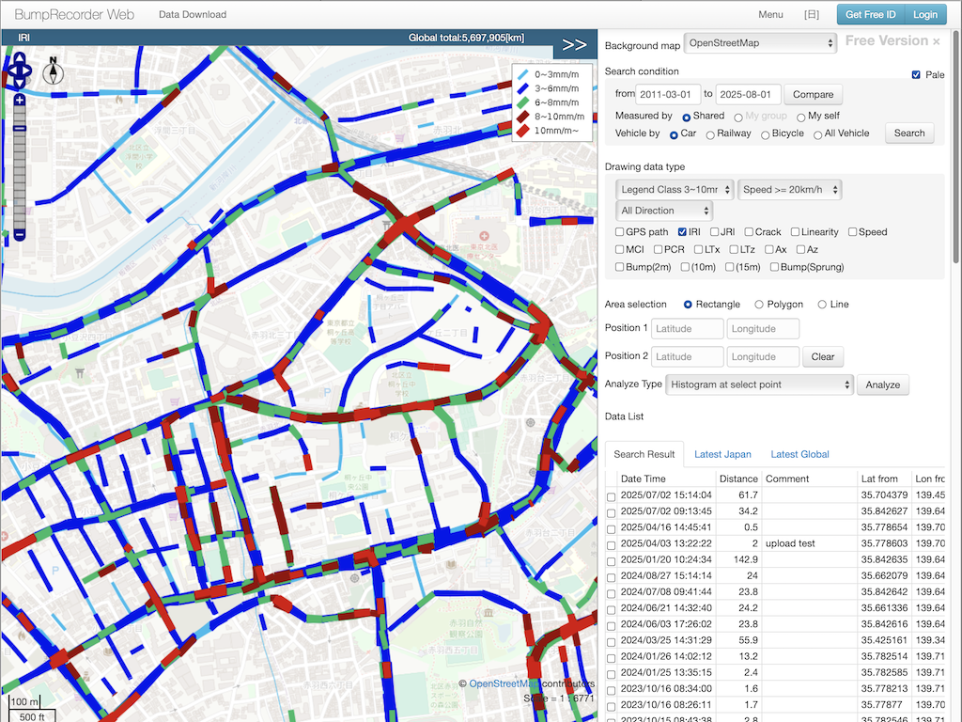This screenshot has height=722, width=962.
Task: Close the Free Version banner
Action: [x=937, y=41]
